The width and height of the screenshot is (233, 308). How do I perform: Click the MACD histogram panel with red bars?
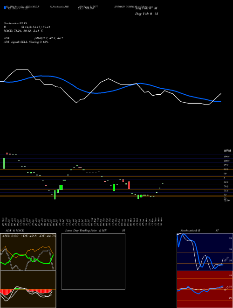click(28, 289)
